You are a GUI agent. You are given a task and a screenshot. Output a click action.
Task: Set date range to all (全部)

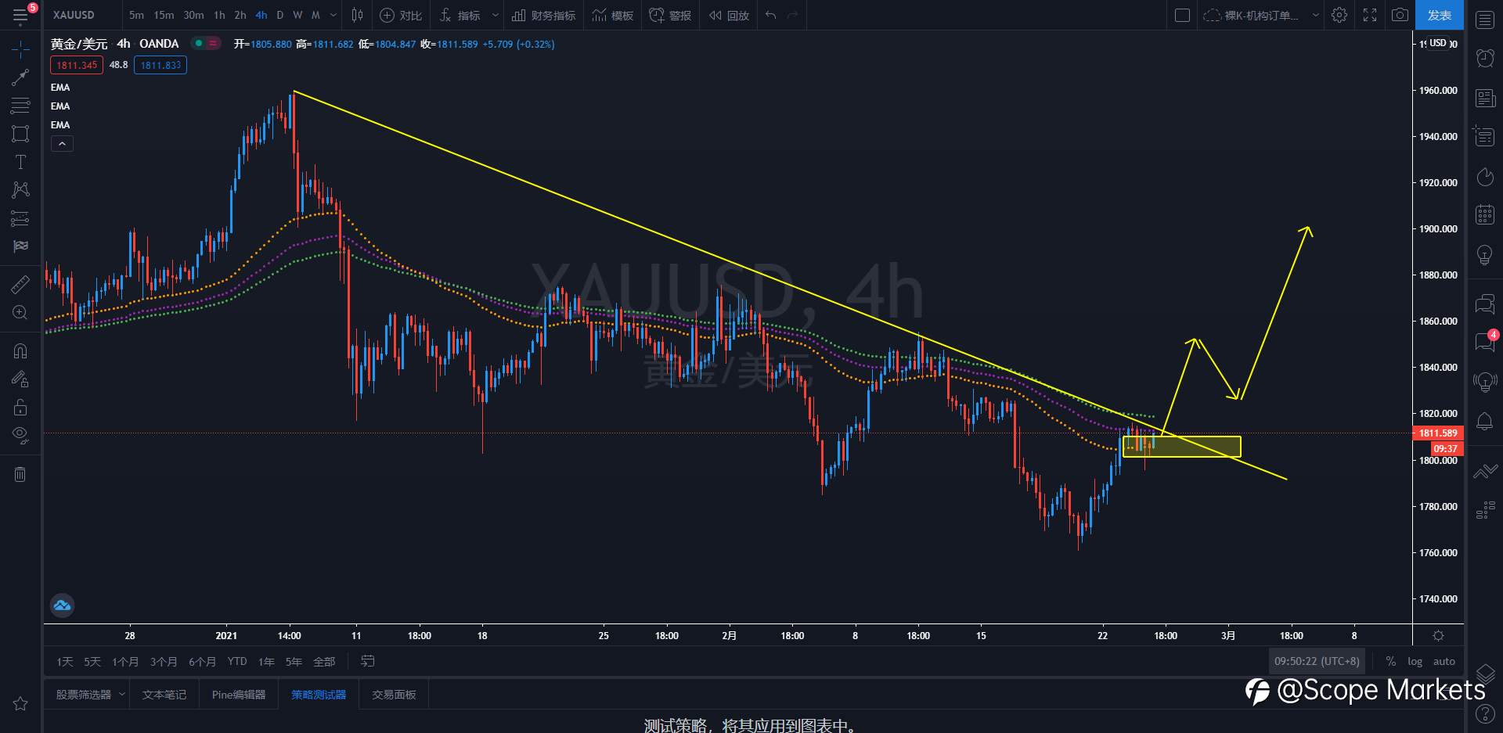pyautogui.click(x=324, y=662)
